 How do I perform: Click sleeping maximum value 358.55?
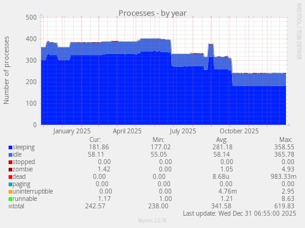[284, 147]
